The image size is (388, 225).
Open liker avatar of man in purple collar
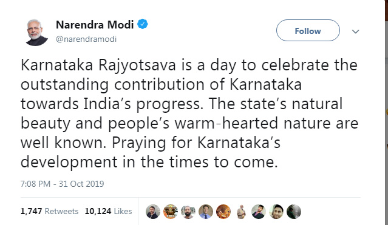(259, 212)
